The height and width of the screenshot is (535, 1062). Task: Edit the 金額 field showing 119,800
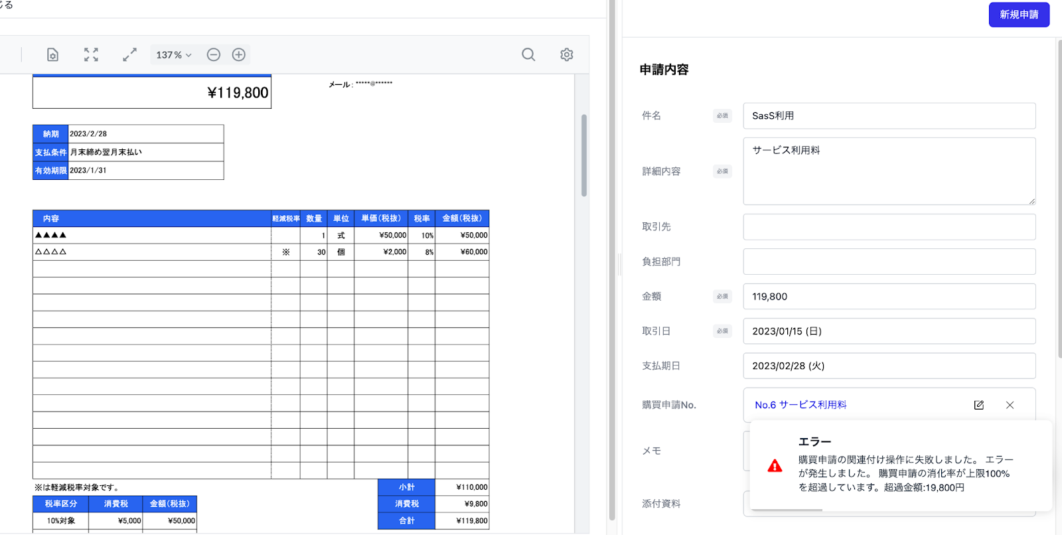(x=889, y=296)
